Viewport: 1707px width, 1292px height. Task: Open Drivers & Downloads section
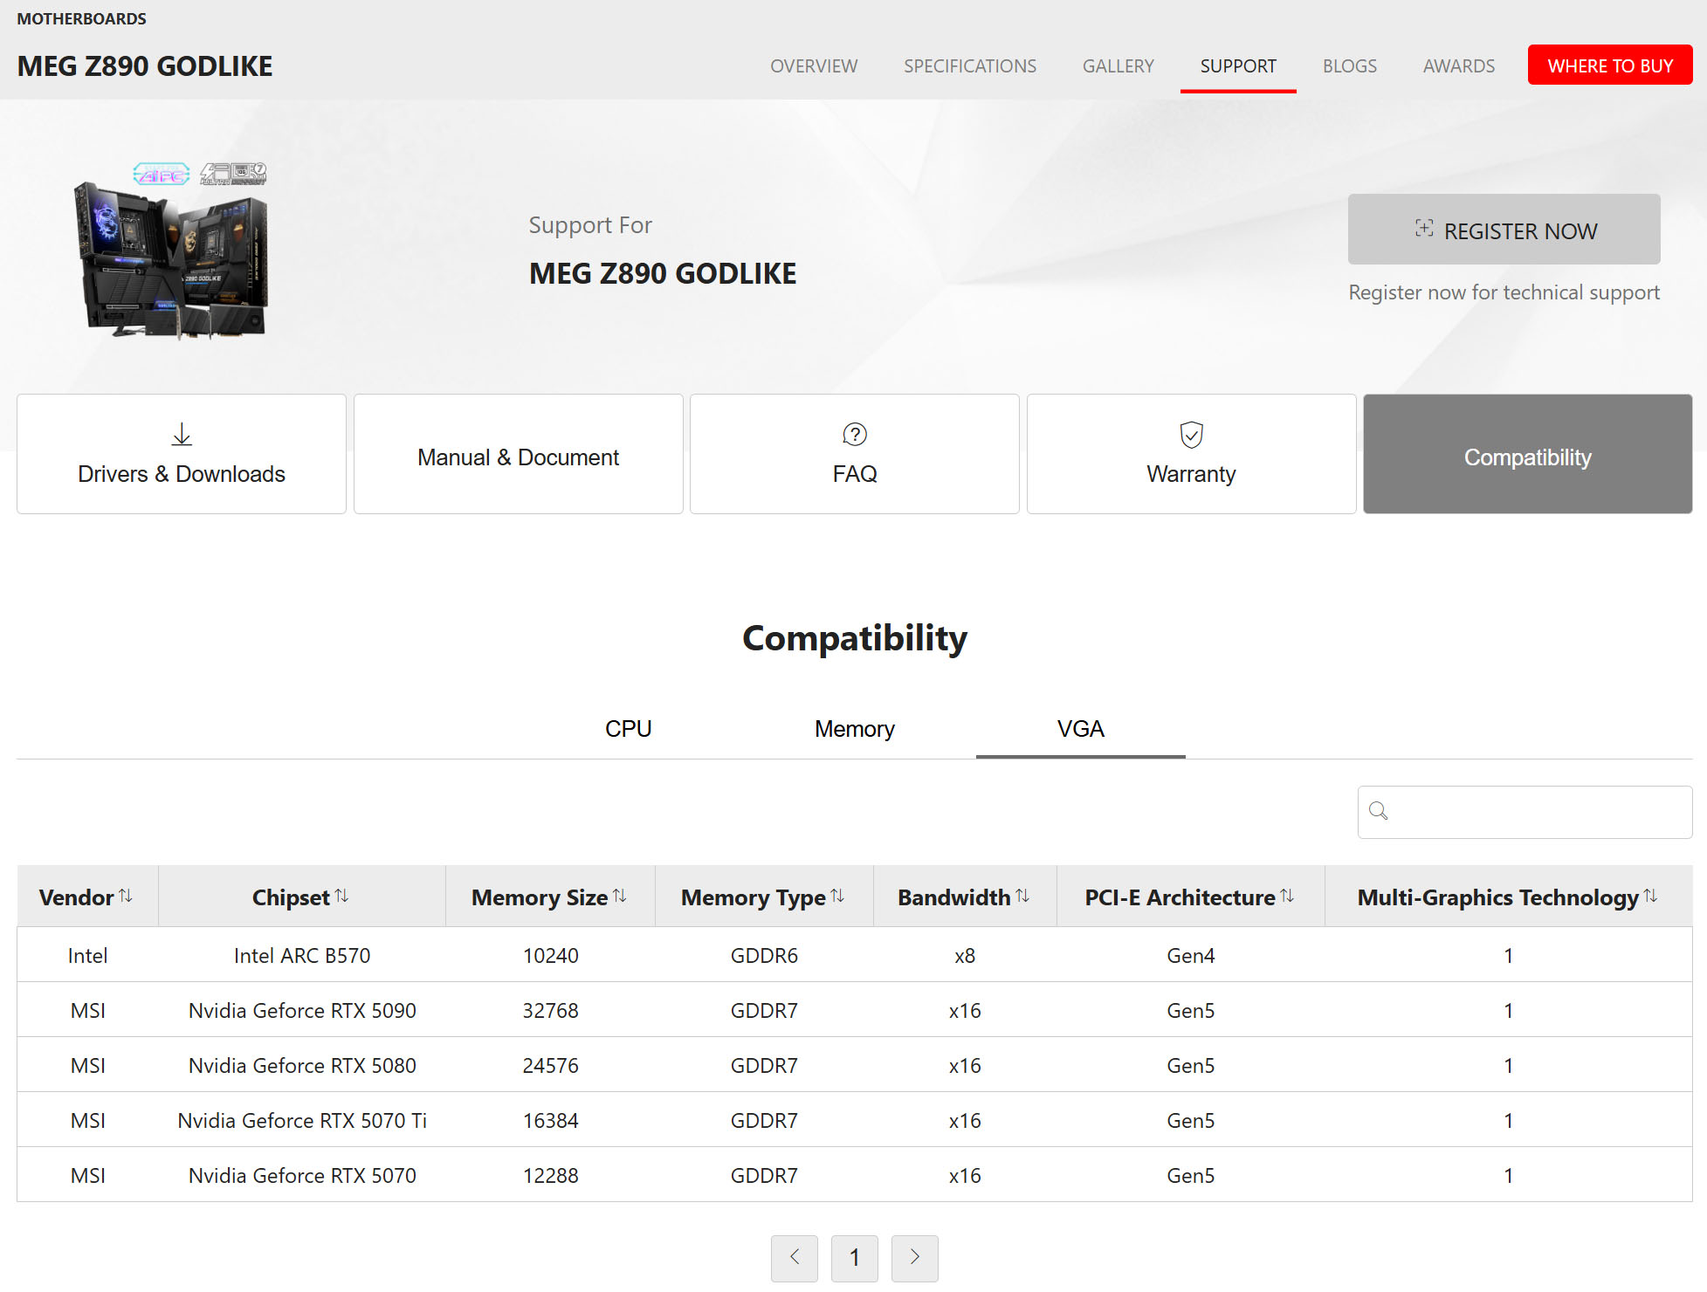182,454
